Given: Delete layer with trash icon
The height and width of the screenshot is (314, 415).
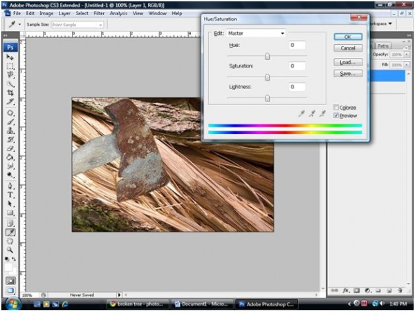Looking at the screenshot, I should (x=400, y=291).
